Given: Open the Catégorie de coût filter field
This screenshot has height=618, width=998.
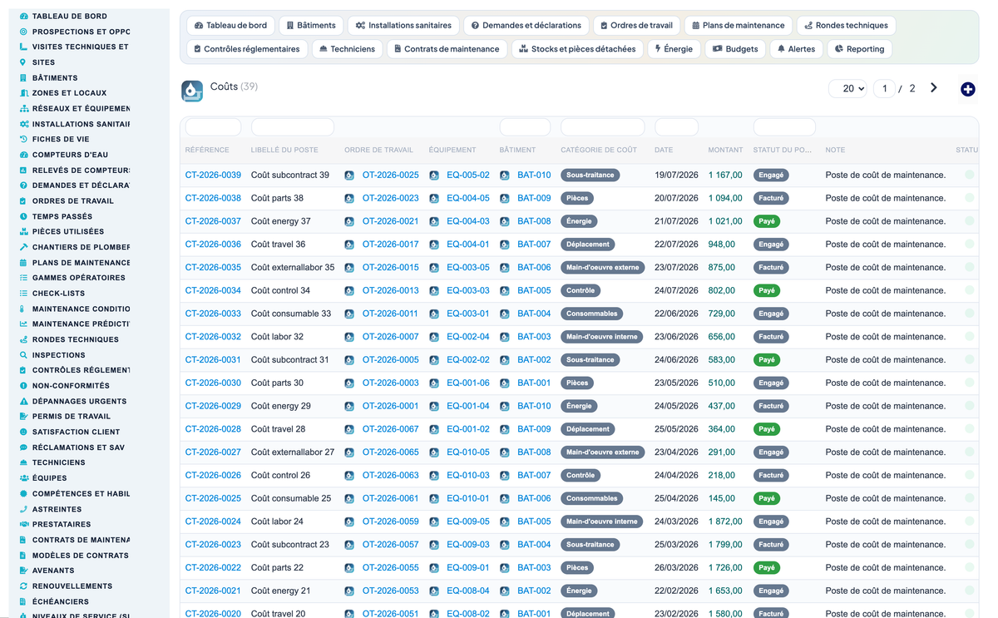Looking at the screenshot, I should 602,127.
